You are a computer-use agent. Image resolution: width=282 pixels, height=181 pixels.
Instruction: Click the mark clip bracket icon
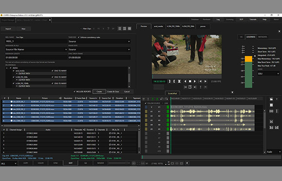pos(179,82)
